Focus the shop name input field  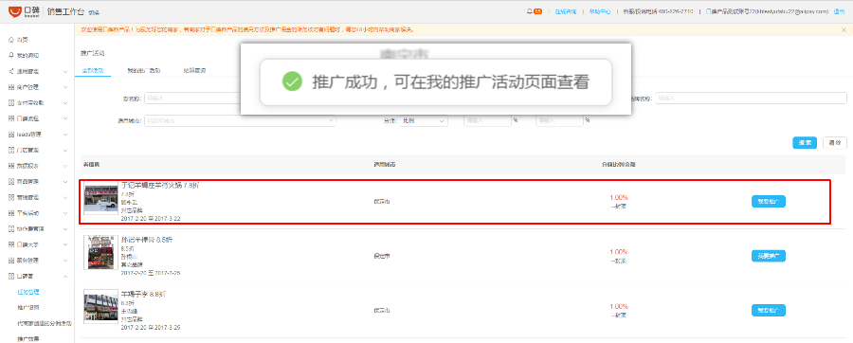(x=191, y=98)
